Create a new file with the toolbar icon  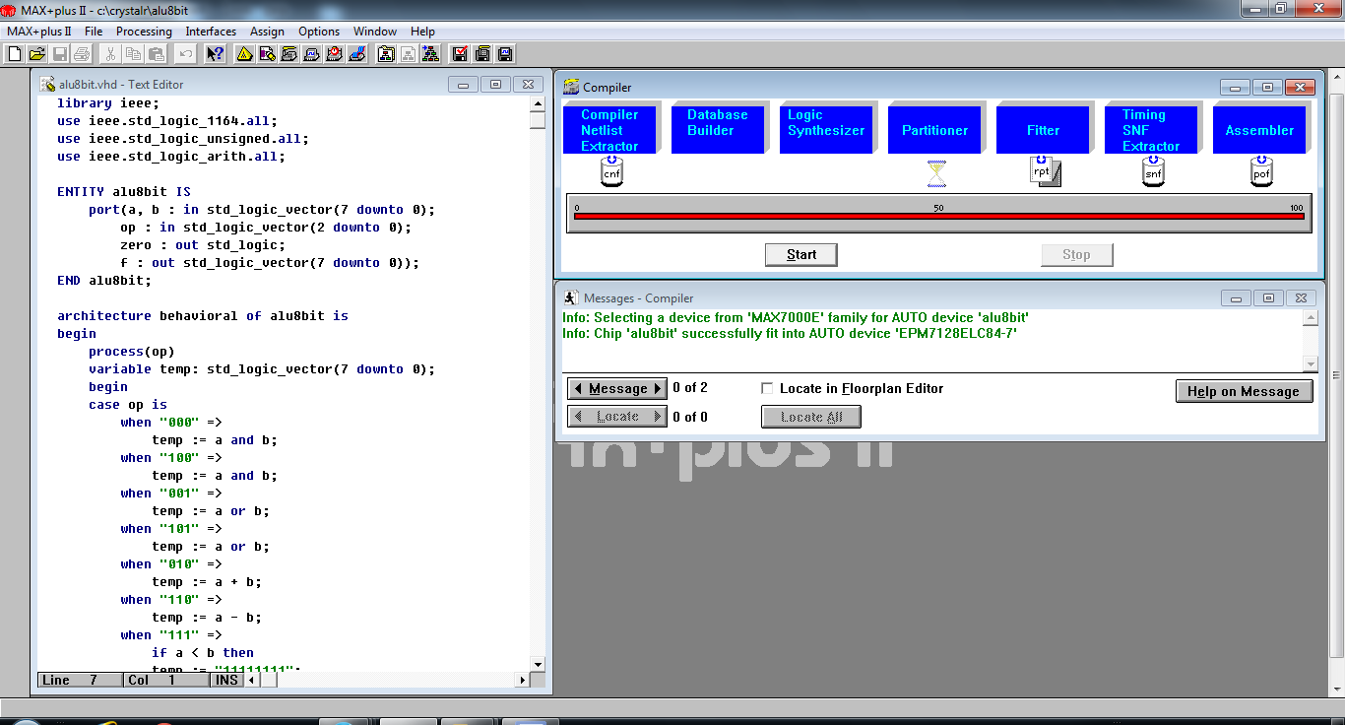click(15, 53)
